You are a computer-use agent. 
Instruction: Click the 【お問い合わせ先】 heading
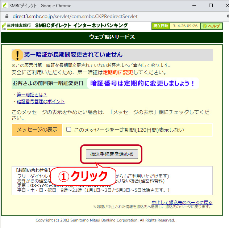pyautogui.click(x=33, y=170)
